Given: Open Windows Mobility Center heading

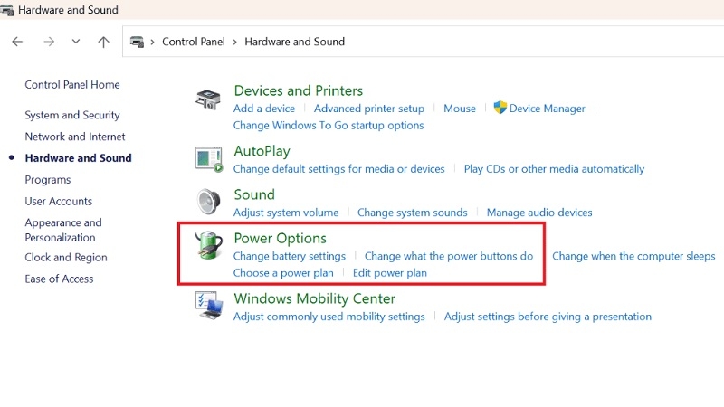Looking at the screenshot, I should click(314, 298).
